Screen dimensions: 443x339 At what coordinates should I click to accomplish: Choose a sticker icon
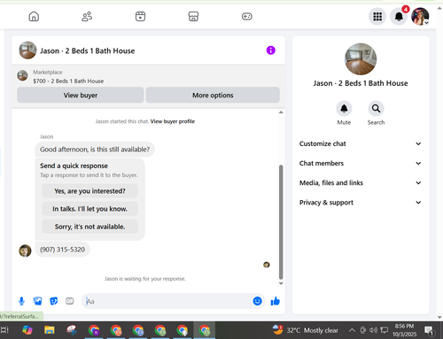[x=54, y=301]
